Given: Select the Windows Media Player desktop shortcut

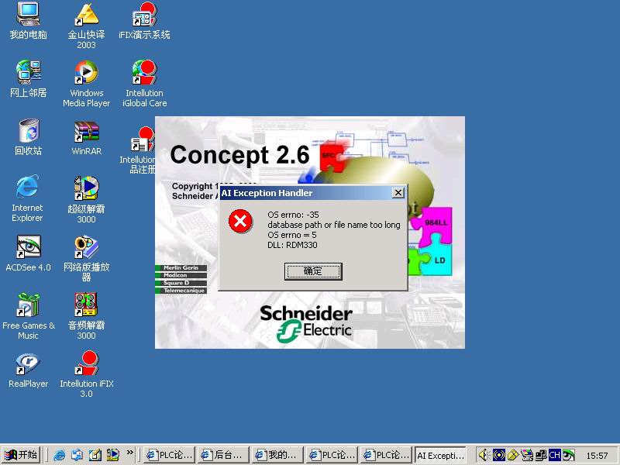Looking at the screenshot, I should [86, 84].
